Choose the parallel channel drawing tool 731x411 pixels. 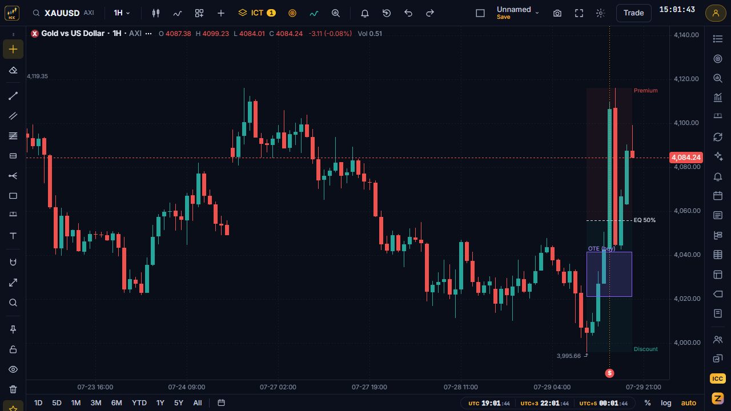[x=13, y=116]
